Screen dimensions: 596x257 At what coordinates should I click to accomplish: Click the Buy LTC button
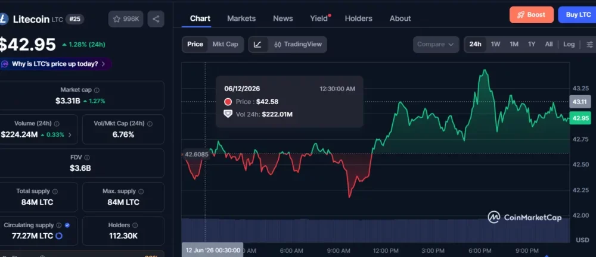(577, 15)
